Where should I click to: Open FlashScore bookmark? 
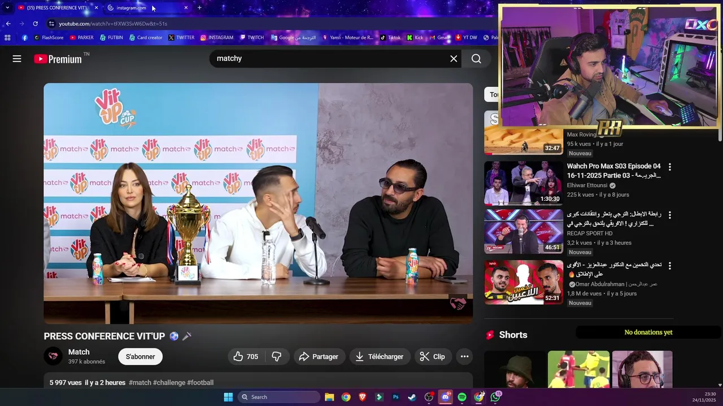point(49,38)
